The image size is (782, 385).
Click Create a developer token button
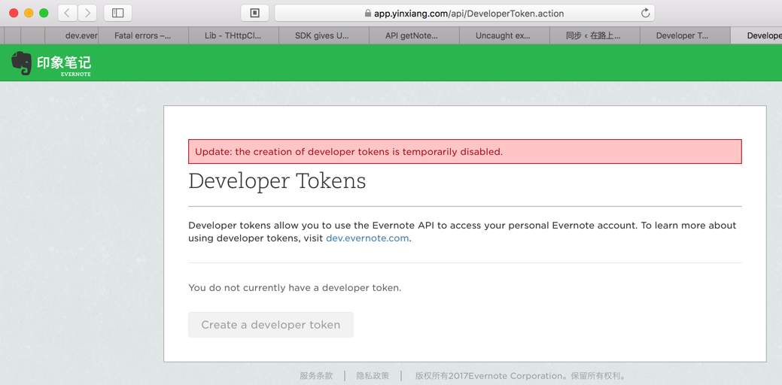tap(271, 325)
